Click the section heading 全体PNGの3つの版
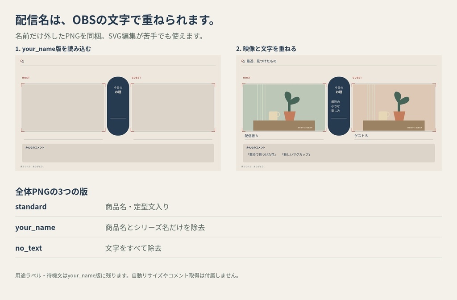 click(51, 192)
